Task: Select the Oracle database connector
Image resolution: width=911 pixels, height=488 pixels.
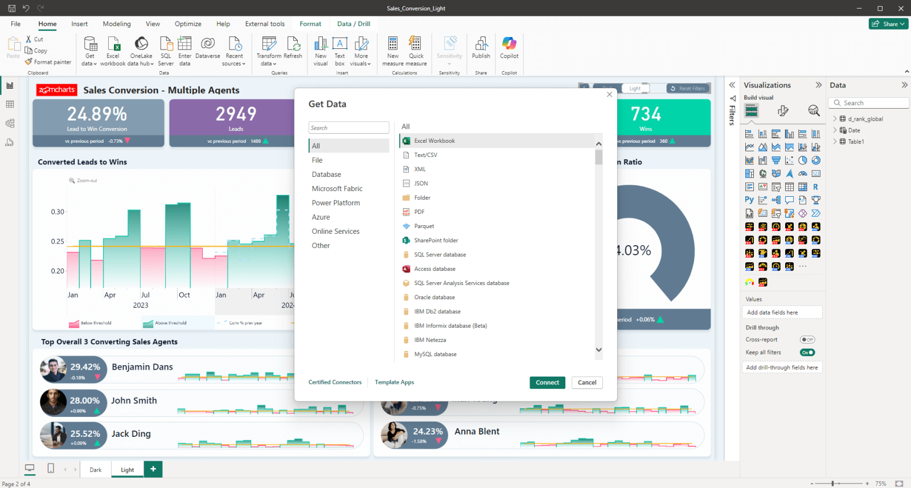Action: (x=434, y=297)
